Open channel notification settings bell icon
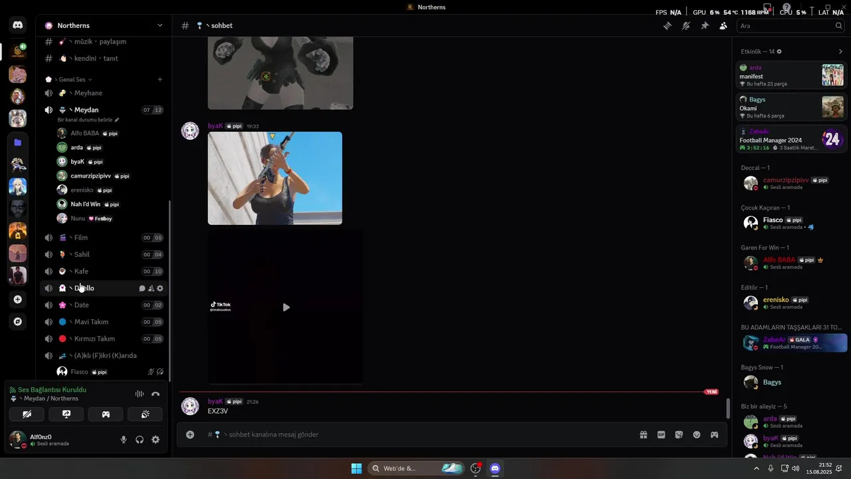This screenshot has height=479, width=851. [x=686, y=26]
